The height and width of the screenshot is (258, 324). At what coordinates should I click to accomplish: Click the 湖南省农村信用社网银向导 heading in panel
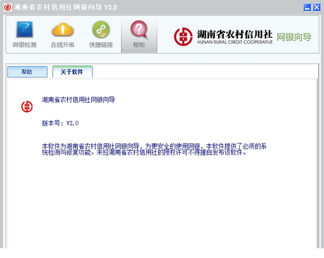78,100
